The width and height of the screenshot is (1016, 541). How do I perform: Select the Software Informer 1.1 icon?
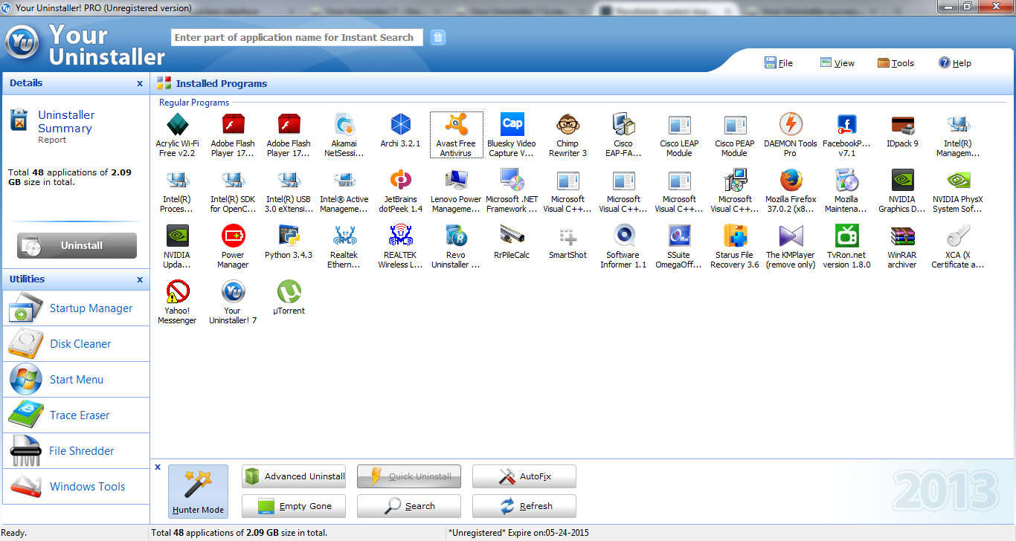[623, 235]
